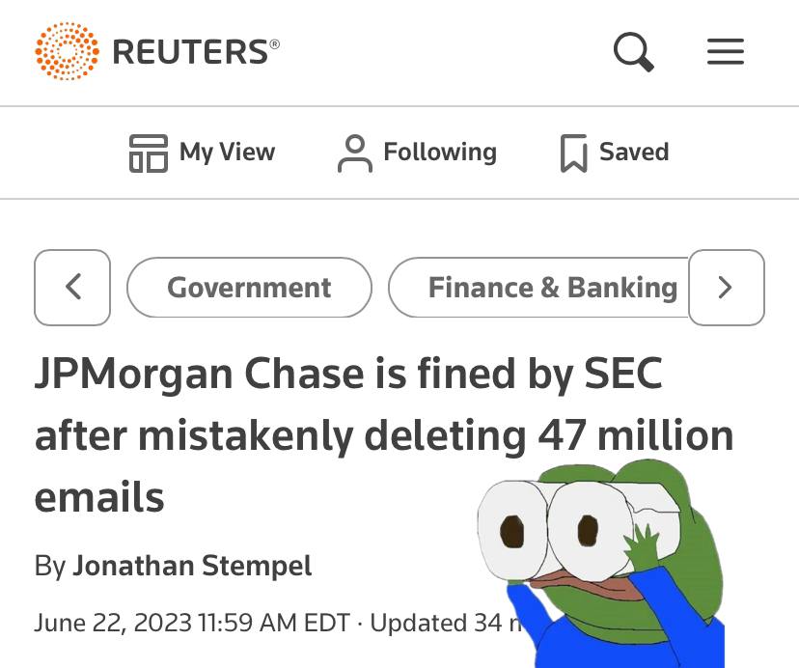Image resolution: width=799 pixels, height=668 pixels.
Task: Open the Saved tab
Action: 615,153
